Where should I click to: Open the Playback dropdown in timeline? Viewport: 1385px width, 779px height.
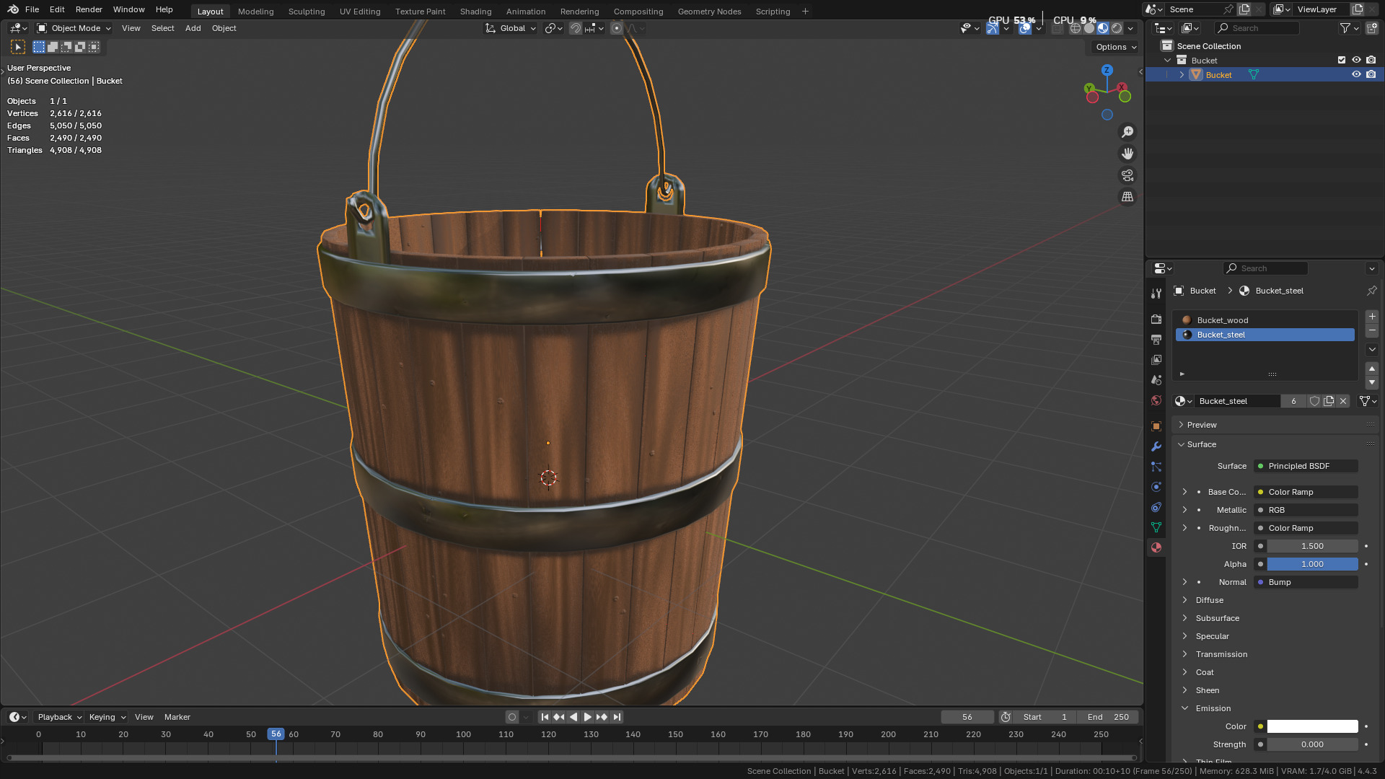[59, 717]
